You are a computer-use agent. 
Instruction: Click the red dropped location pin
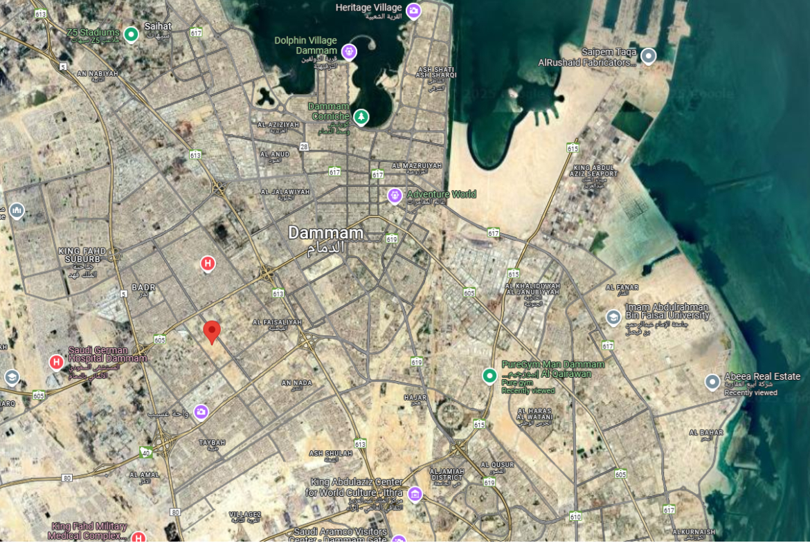212,331
